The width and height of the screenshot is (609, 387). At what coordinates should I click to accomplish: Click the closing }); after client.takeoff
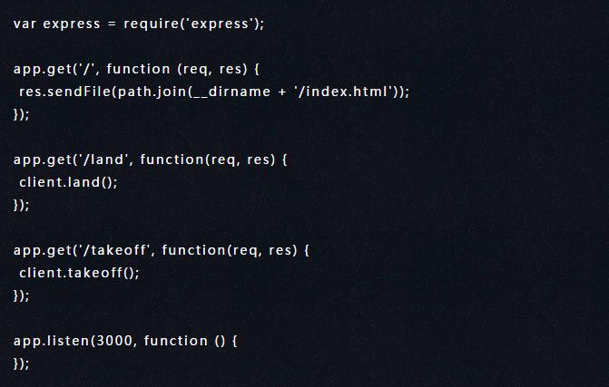click(21, 295)
